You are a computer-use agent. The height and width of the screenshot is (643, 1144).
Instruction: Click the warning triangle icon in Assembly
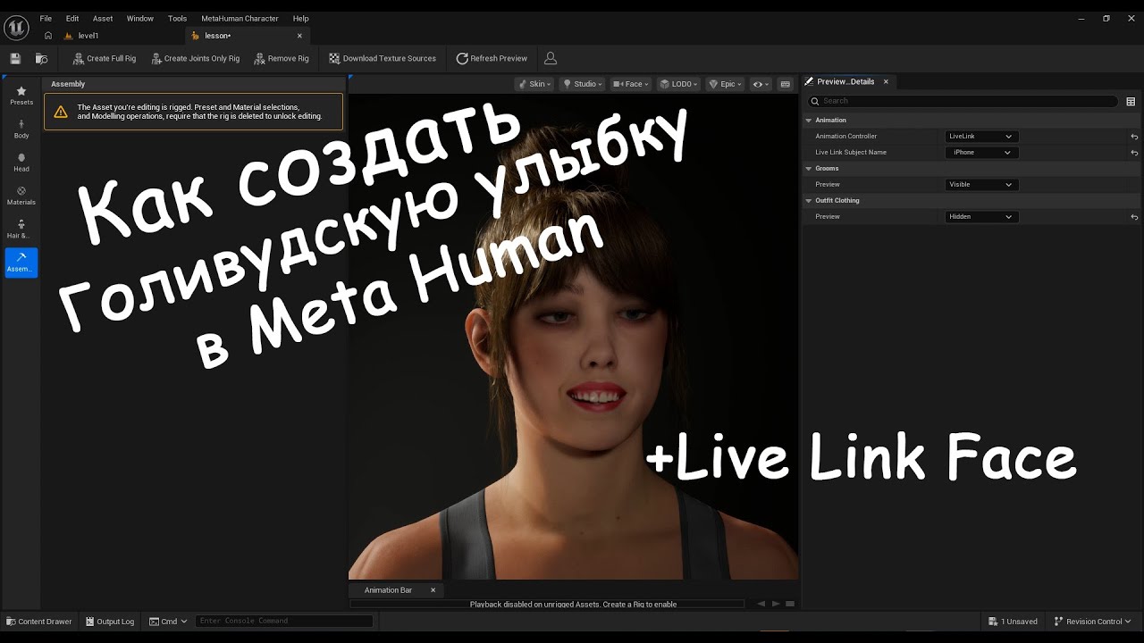coord(61,112)
